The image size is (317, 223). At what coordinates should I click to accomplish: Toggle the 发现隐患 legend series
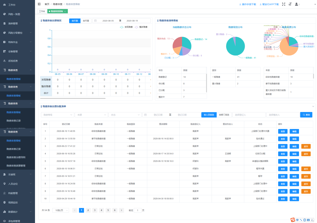[x=126, y=27]
